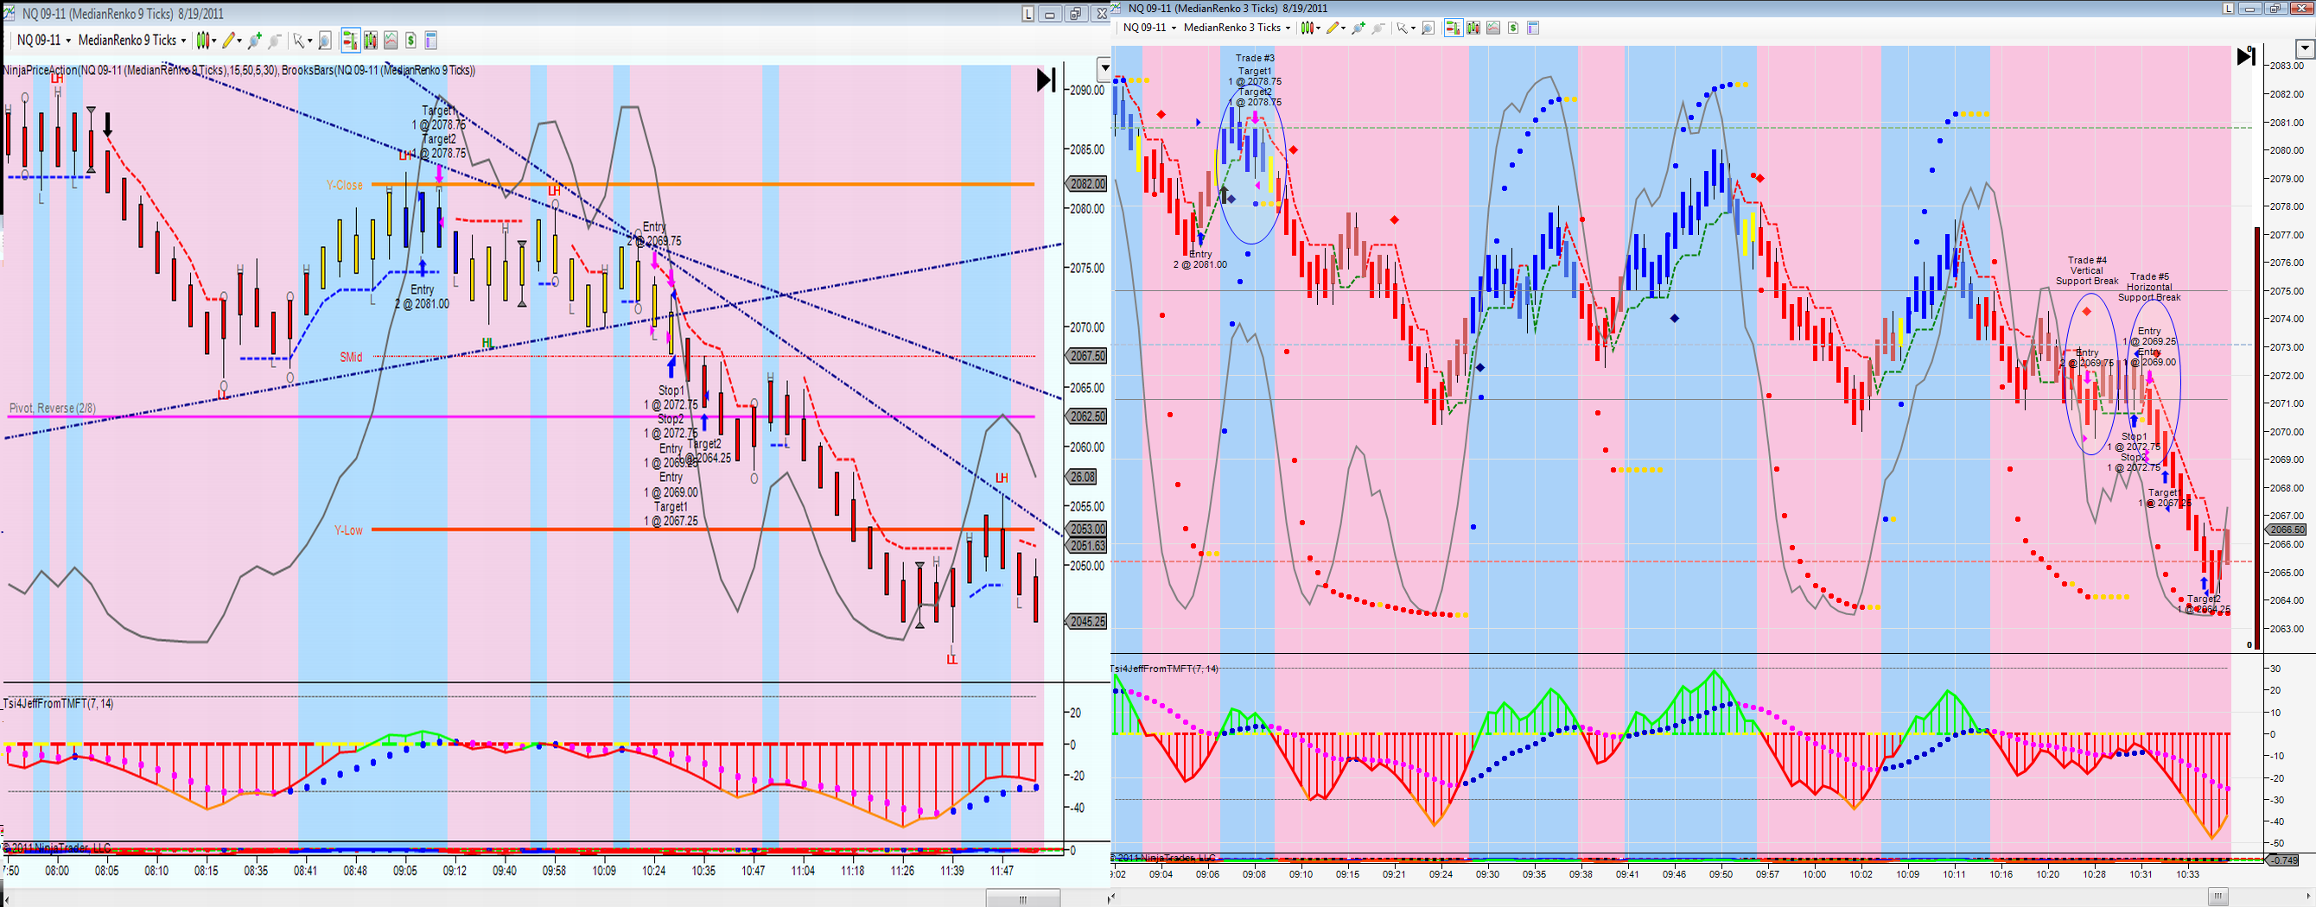Click the 'Trade #3' annotation text

[x=1255, y=59]
